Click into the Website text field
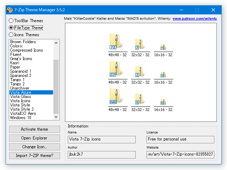The height and width of the screenshot is (170, 227). tap(180, 155)
